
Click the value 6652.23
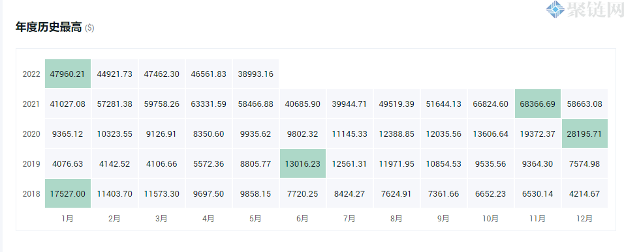[x=490, y=193]
